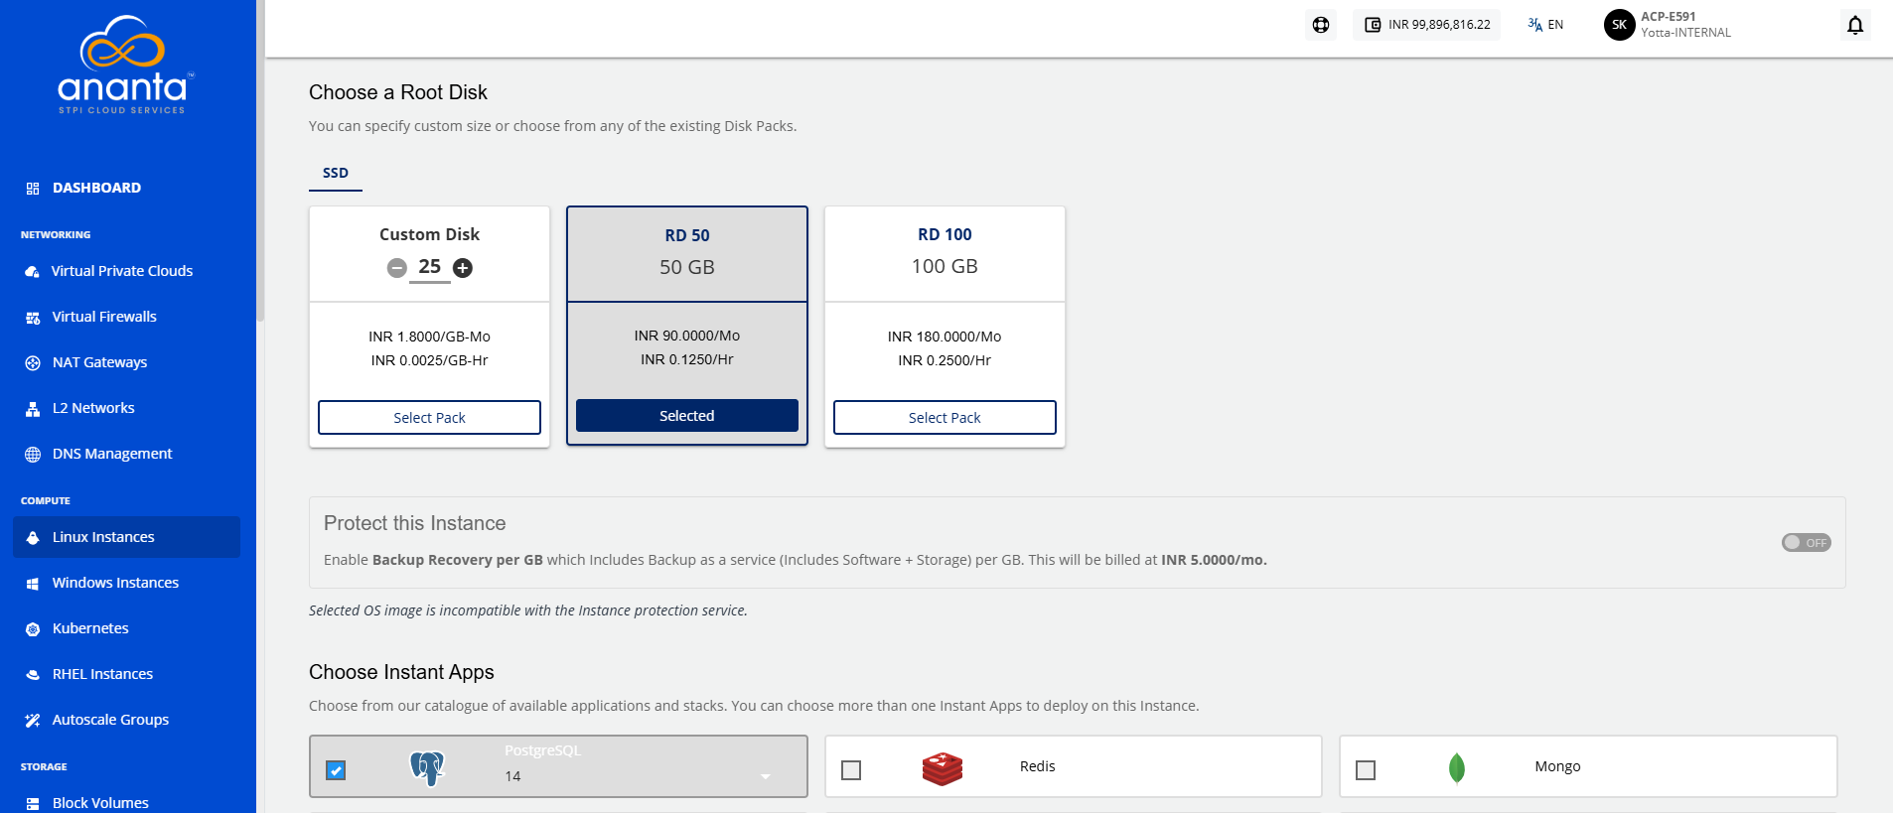Increase custom disk size with plus
The width and height of the screenshot is (1893, 813).
tap(463, 268)
